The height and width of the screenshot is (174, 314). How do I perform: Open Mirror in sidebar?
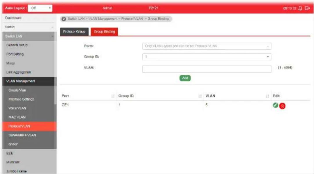(x=11, y=63)
